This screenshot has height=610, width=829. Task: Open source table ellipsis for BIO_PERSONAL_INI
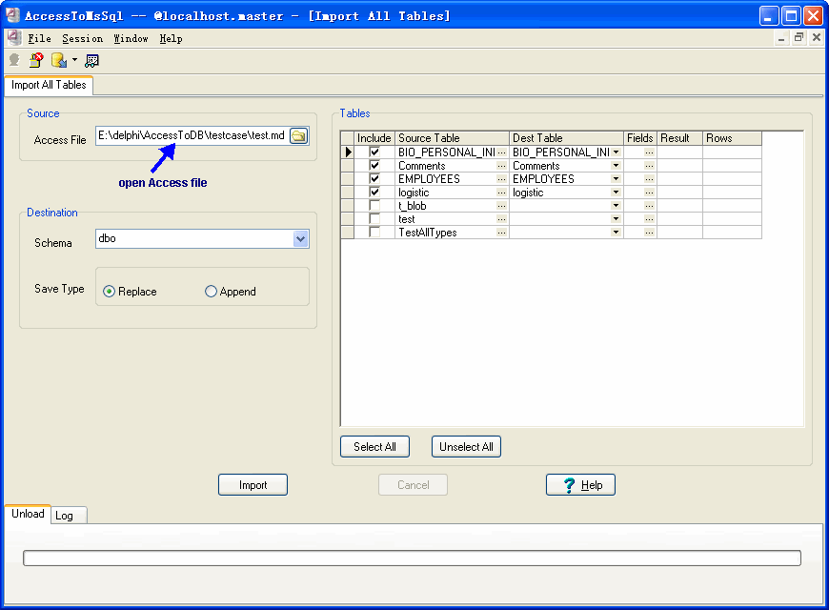tap(501, 152)
